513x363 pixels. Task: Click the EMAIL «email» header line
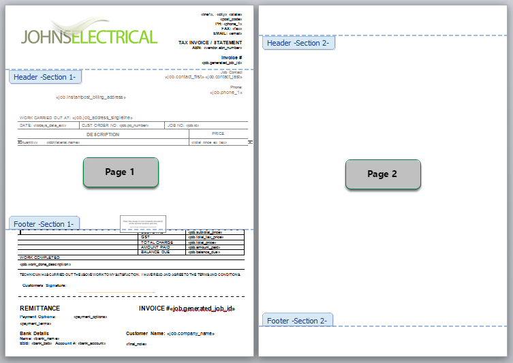pyautogui.click(x=228, y=33)
